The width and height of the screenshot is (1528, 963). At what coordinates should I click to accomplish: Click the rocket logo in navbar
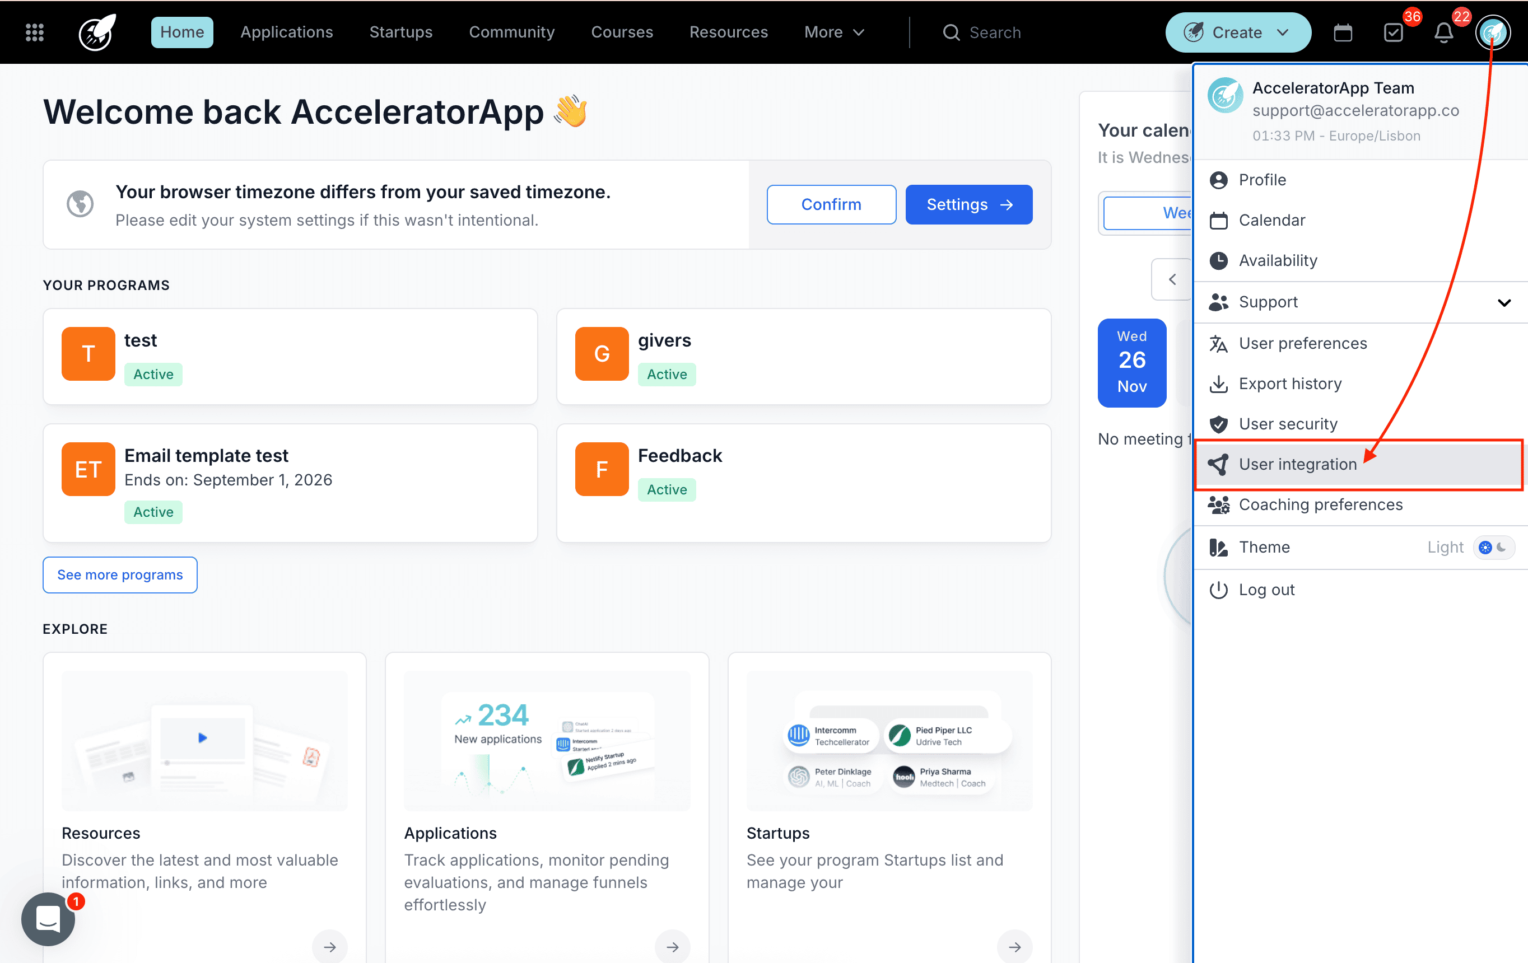coord(96,32)
